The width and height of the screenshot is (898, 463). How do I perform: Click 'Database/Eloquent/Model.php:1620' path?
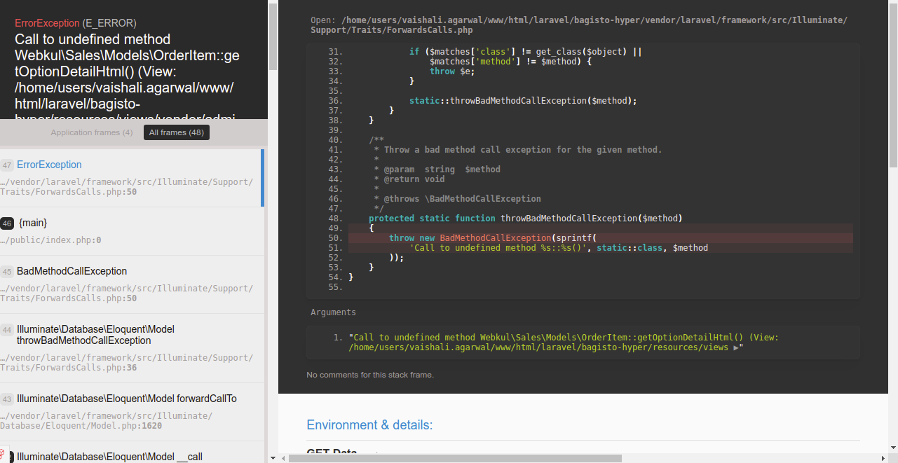pyautogui.click(x=81, y=426)
